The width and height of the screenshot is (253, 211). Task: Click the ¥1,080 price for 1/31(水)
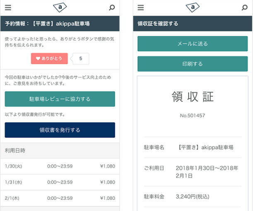(108, 182)
